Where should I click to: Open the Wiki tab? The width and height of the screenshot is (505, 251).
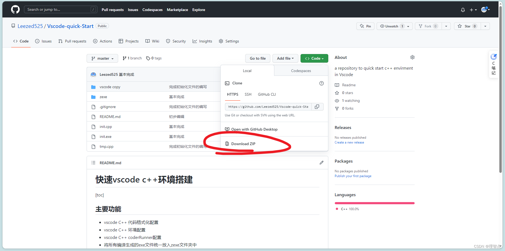pyautogui.click(x=152, y=41)
